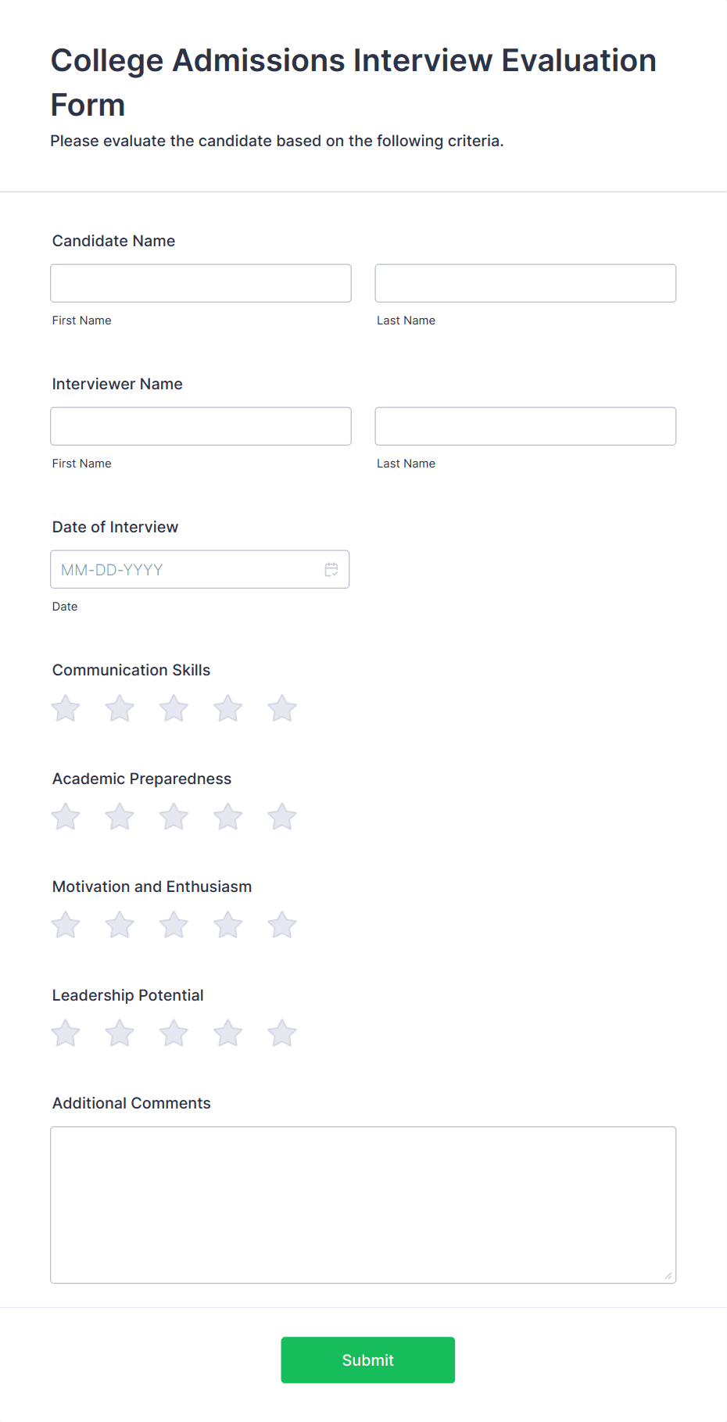
Task: Choose first star under Academic Preparedness
Action: click(66, 817)
